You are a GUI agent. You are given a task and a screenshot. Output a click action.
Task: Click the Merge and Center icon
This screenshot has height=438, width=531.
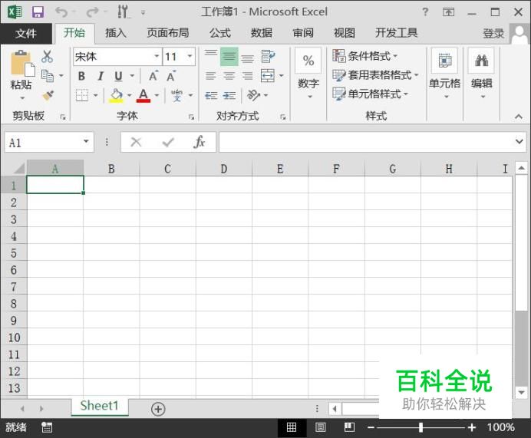click(268, 76)
